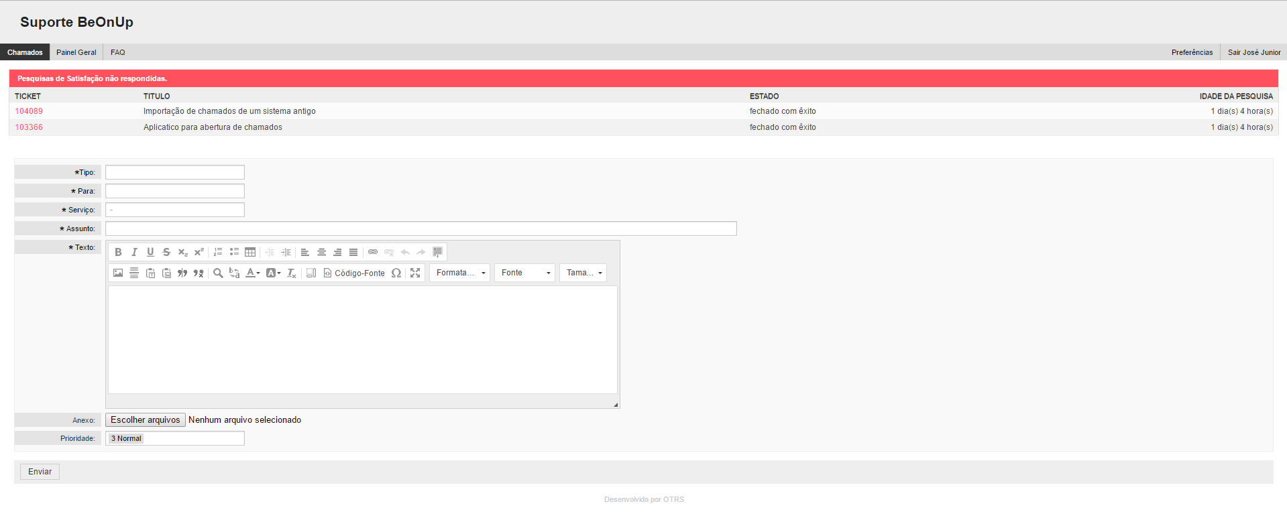Open the Tamanho font size dropdown

(583, 273)
